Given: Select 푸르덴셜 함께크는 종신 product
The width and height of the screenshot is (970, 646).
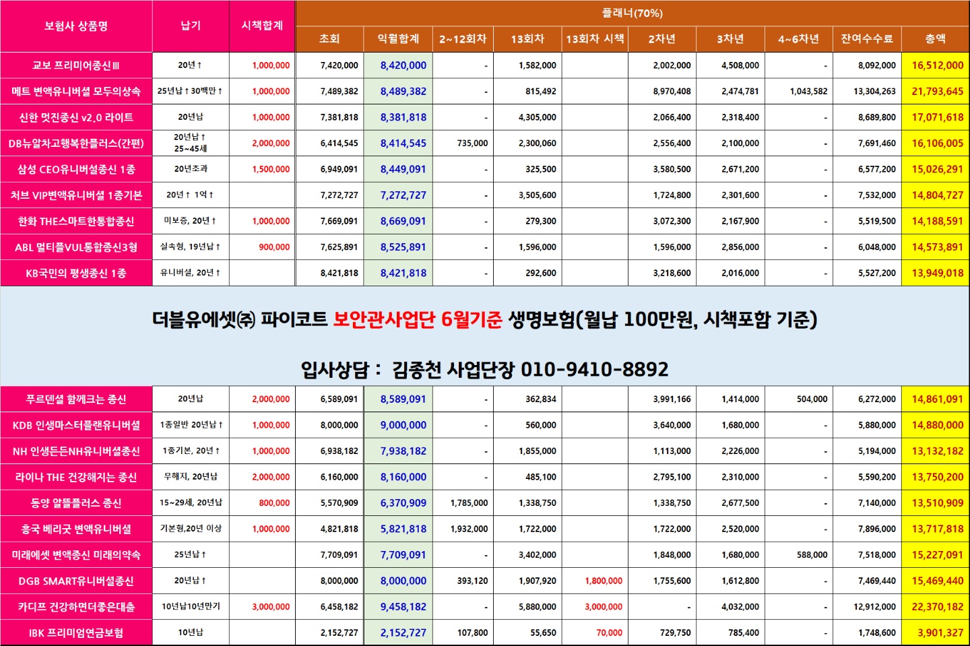Looking at the screenshot, I should point(76,399).
